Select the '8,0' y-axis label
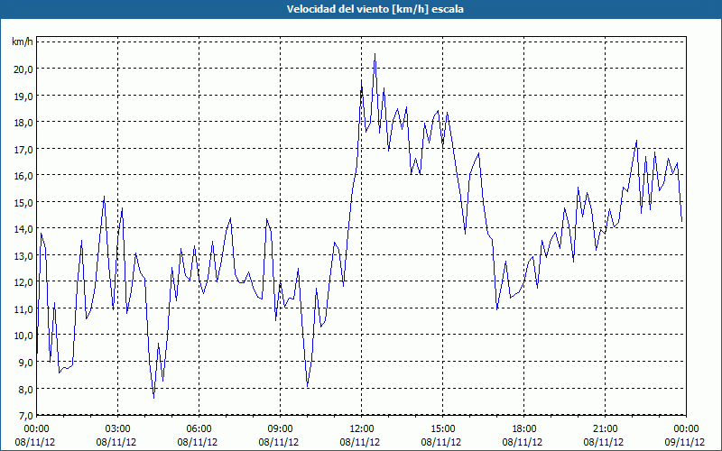This screenshot has width=722, height=451. click(x=25, y=389)
